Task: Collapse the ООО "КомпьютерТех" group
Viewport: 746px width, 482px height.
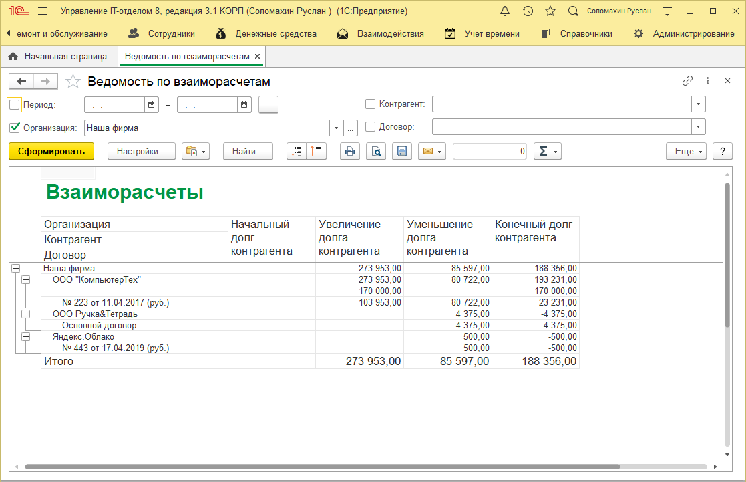Action: click(25, 280)
